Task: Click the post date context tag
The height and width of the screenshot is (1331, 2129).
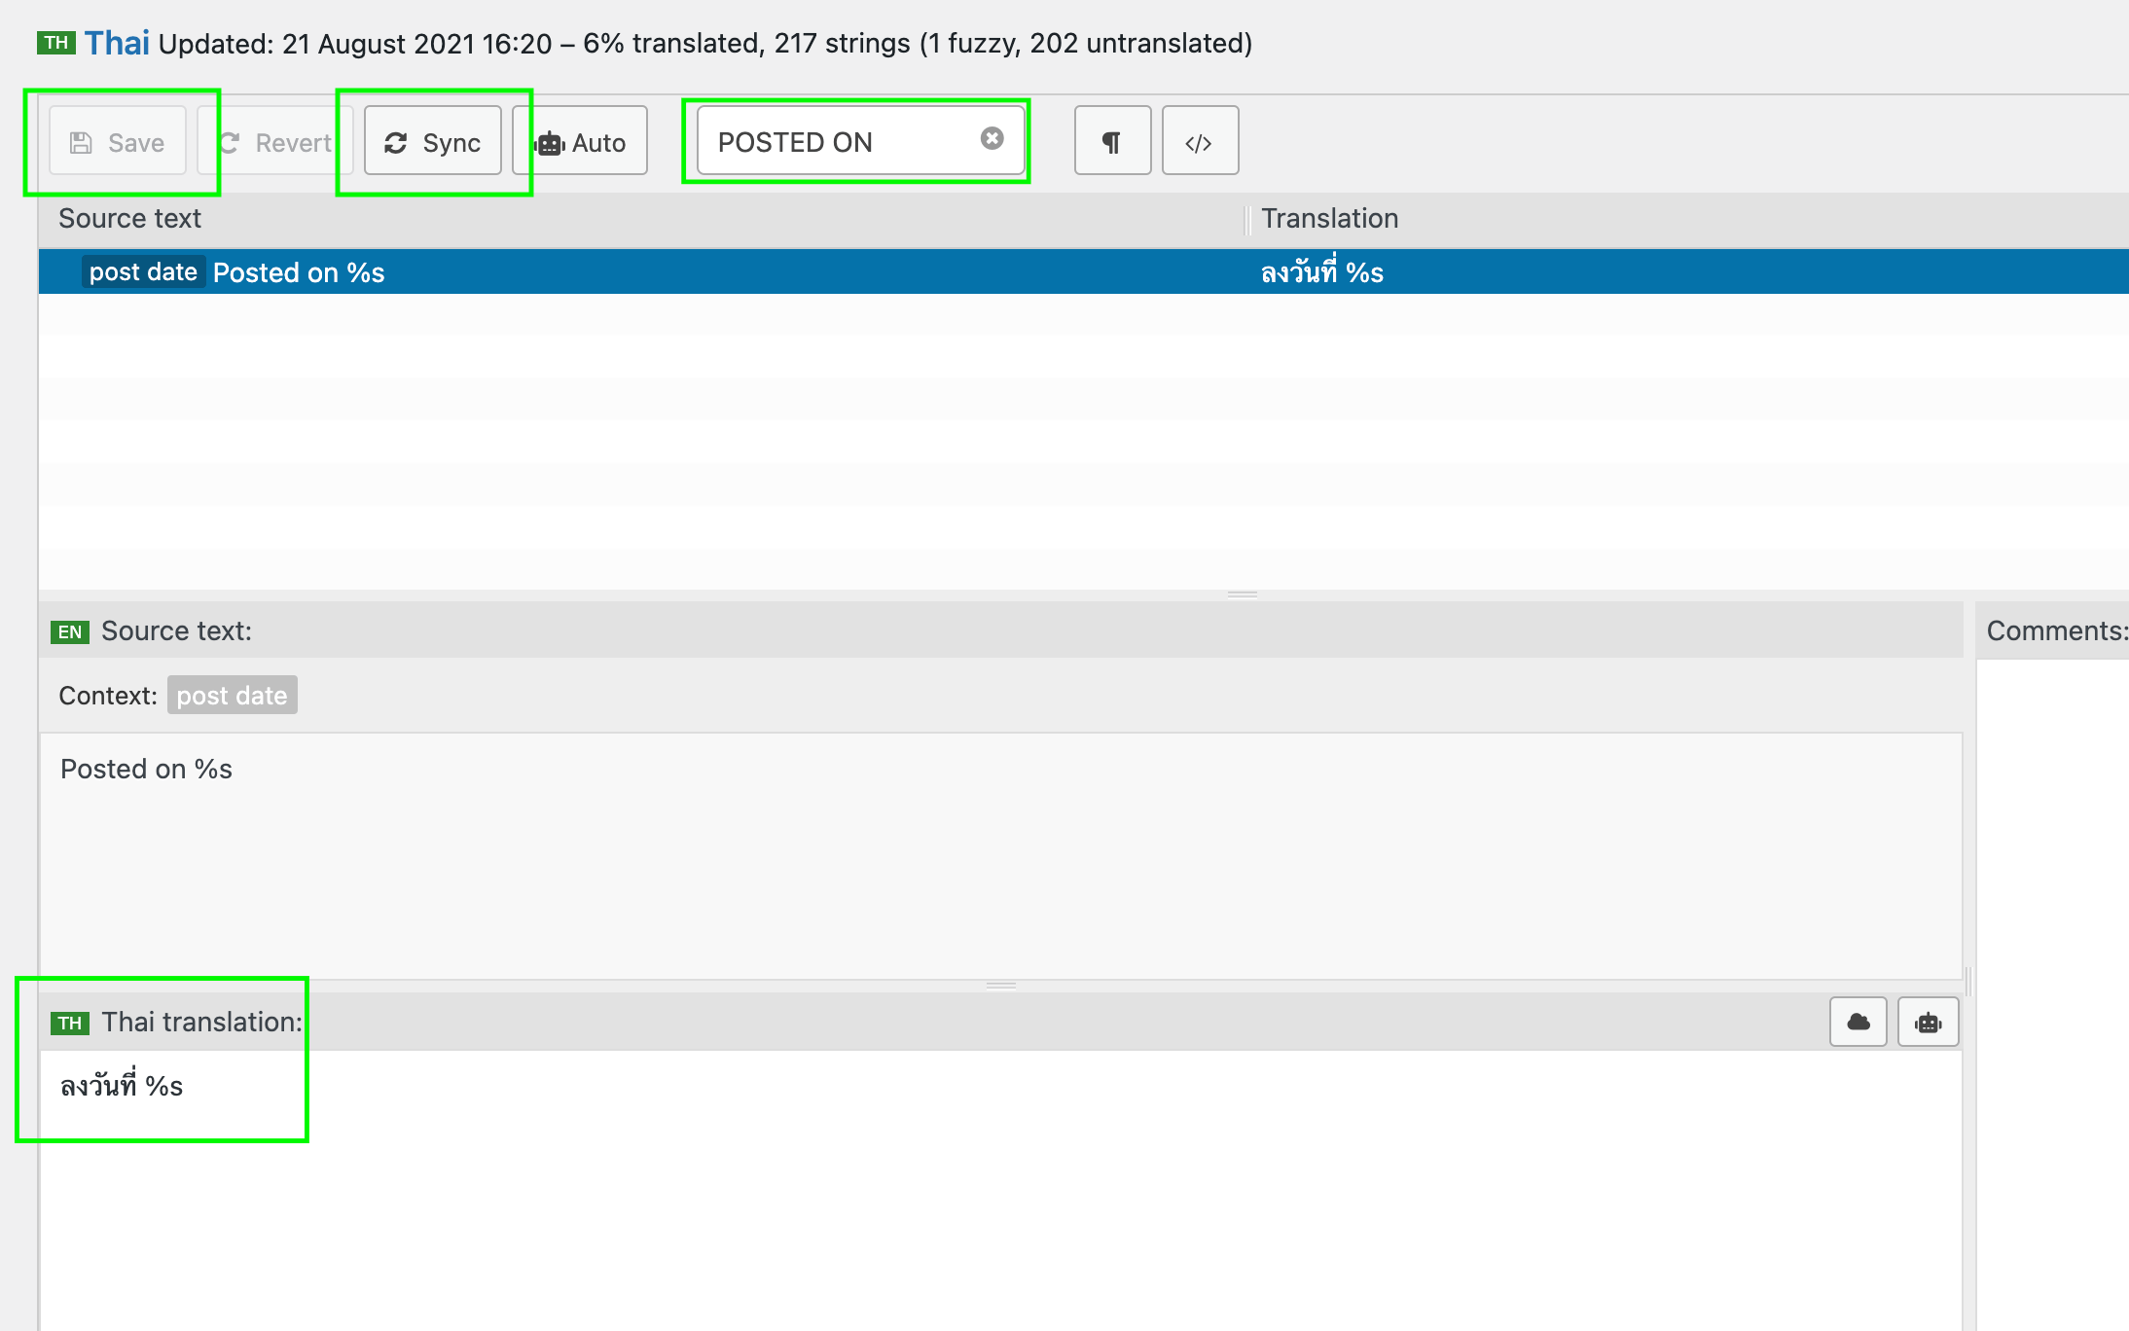Action: (232, 696)
